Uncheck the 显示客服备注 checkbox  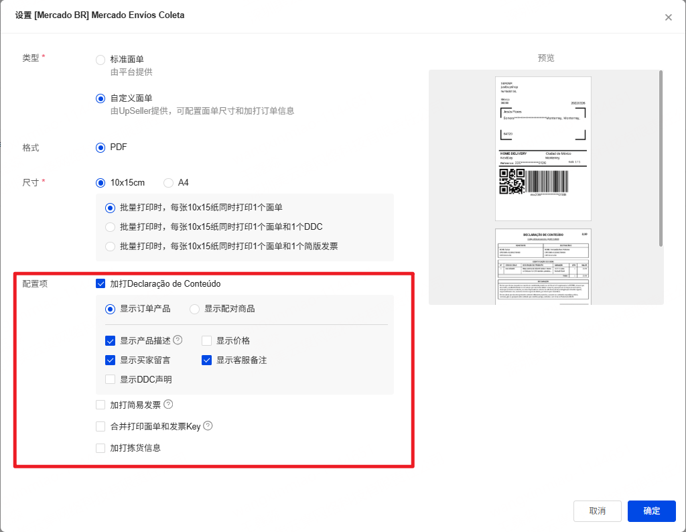[207, 360]
